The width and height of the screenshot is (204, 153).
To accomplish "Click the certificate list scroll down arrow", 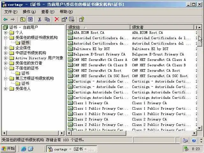I will click(x=200, y=128).
